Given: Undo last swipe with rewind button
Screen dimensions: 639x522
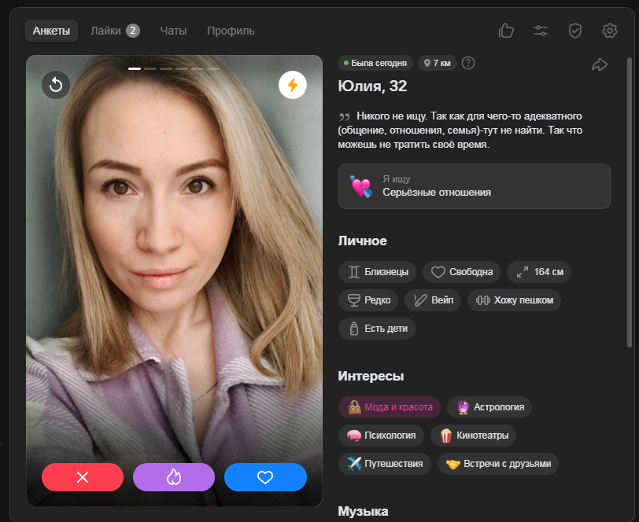Looking at the screenshot, I should pyautogui.click(x=56, y=85).
